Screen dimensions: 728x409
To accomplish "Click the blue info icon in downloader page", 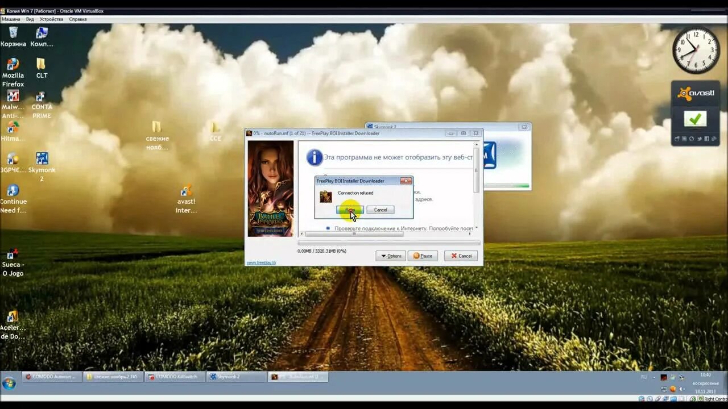I will pos(314,157).
